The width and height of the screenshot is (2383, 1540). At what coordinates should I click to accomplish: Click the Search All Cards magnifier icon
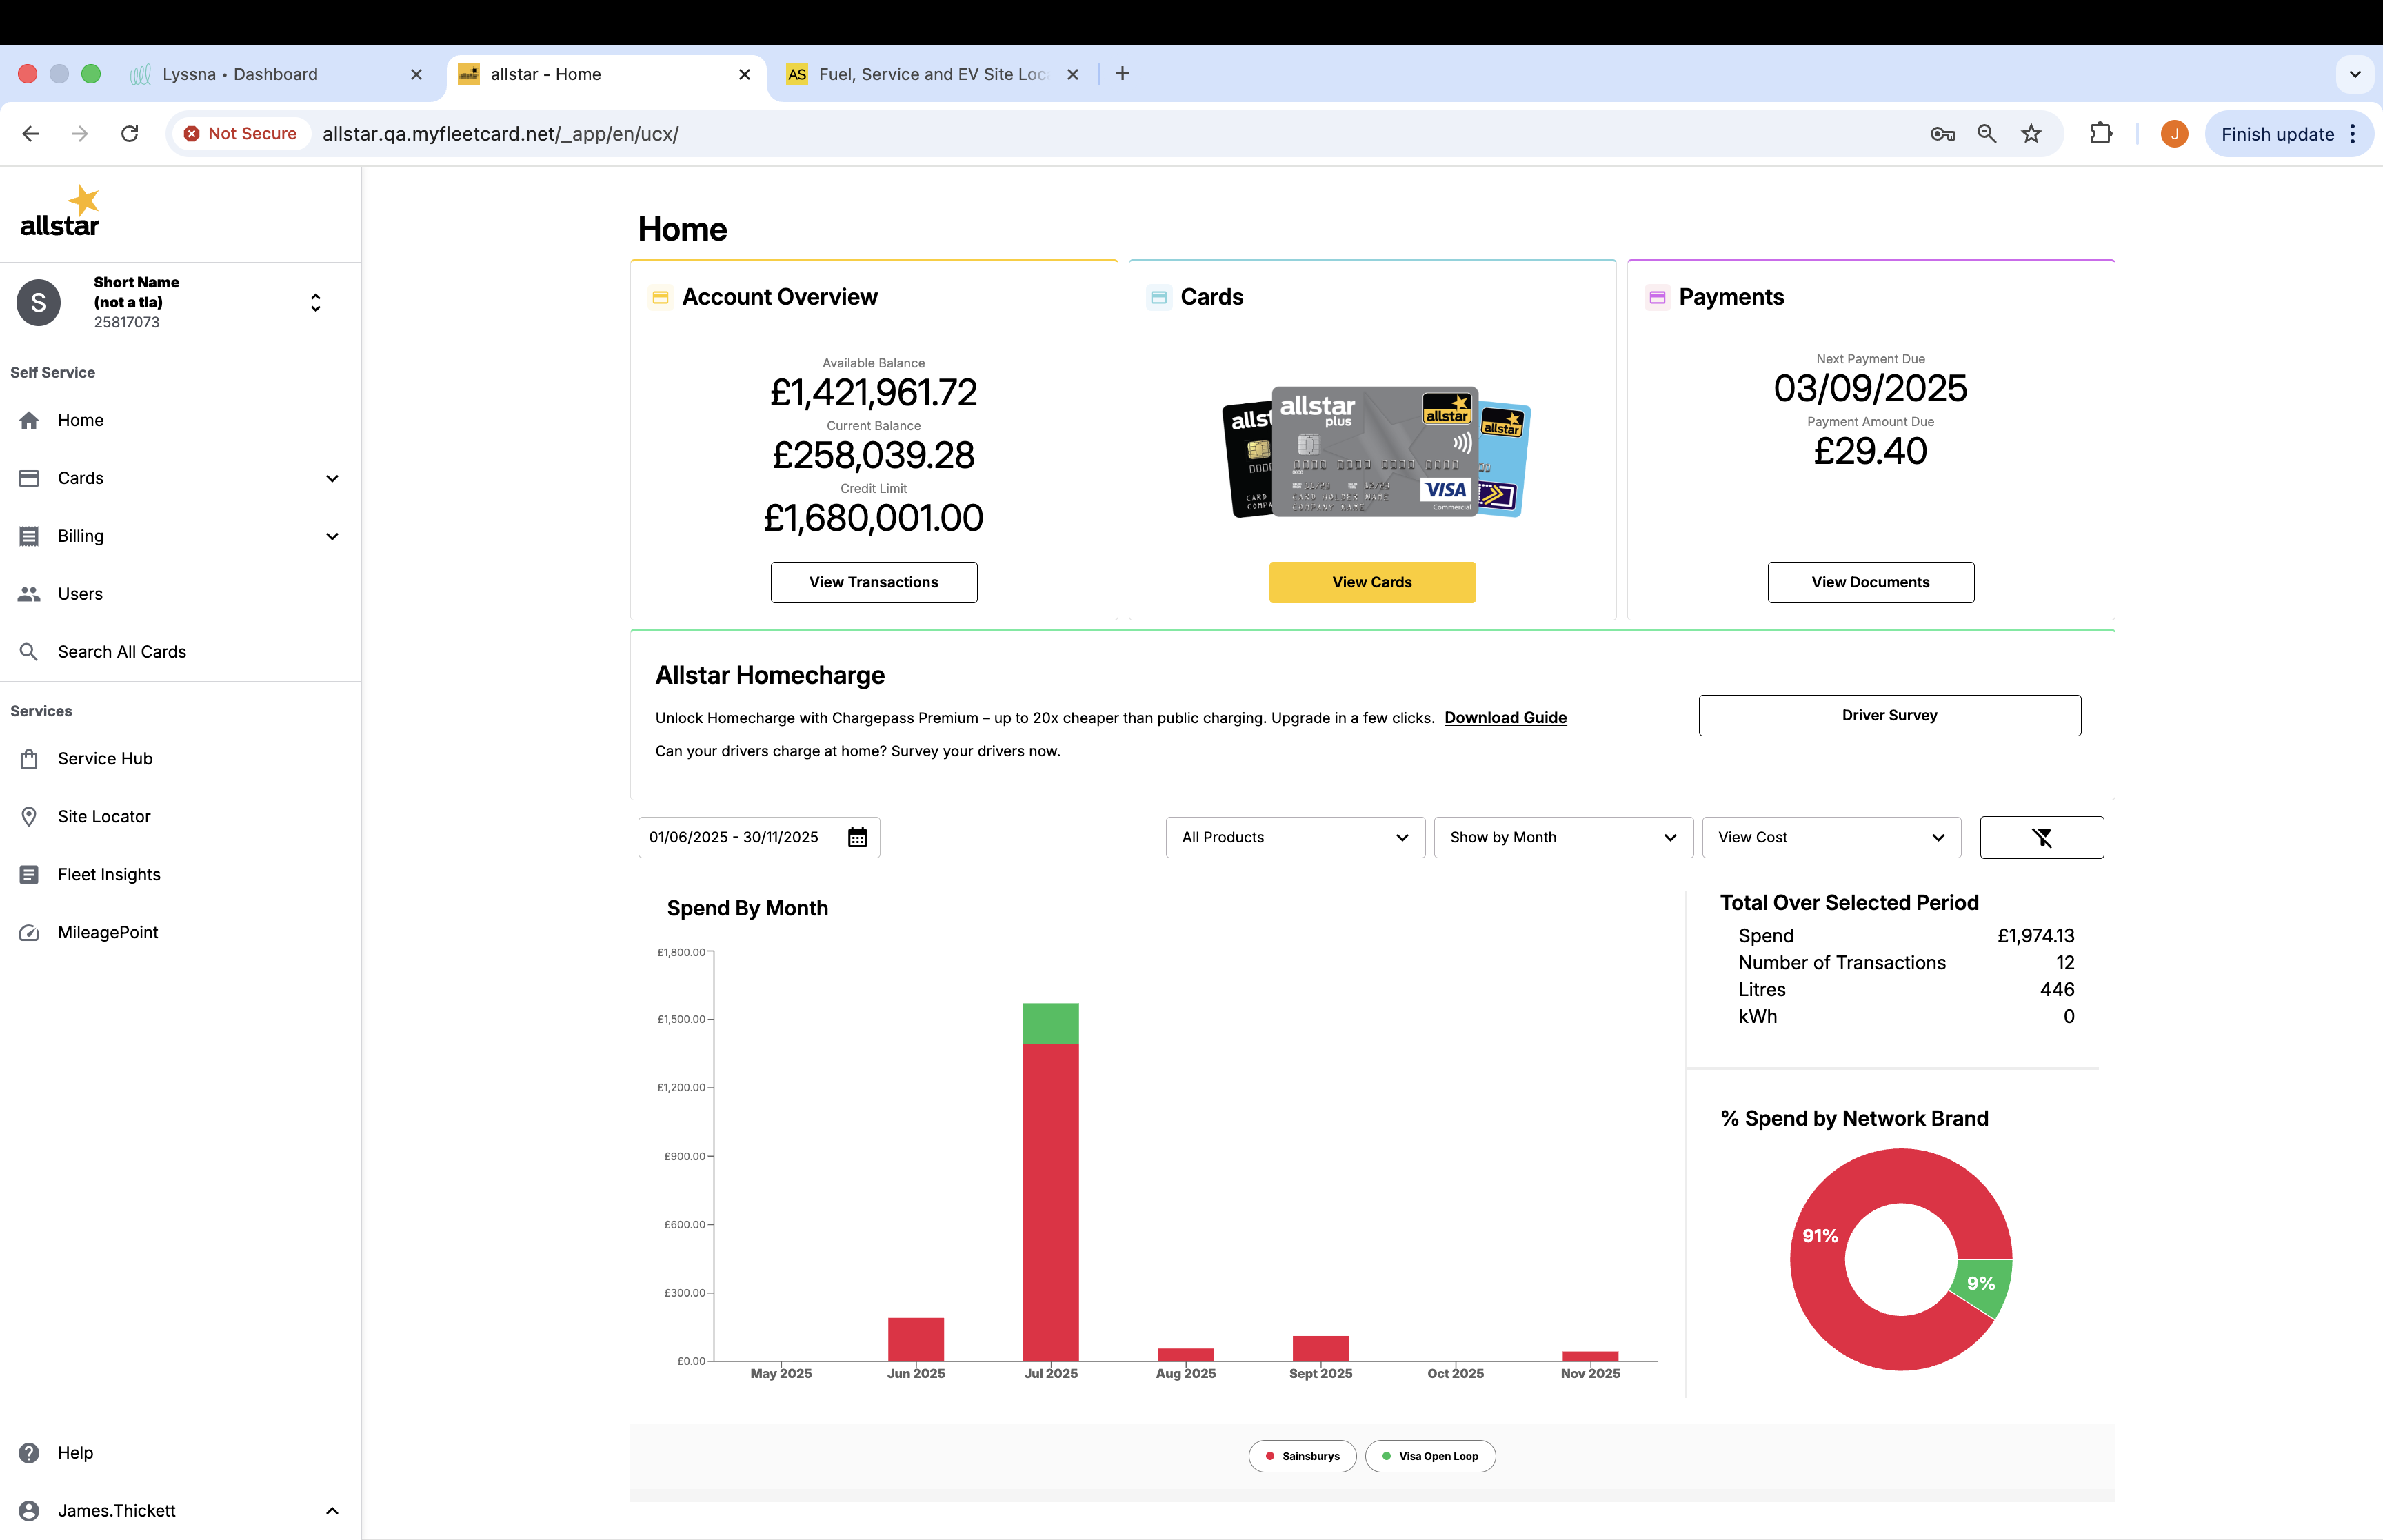(29, 651)
